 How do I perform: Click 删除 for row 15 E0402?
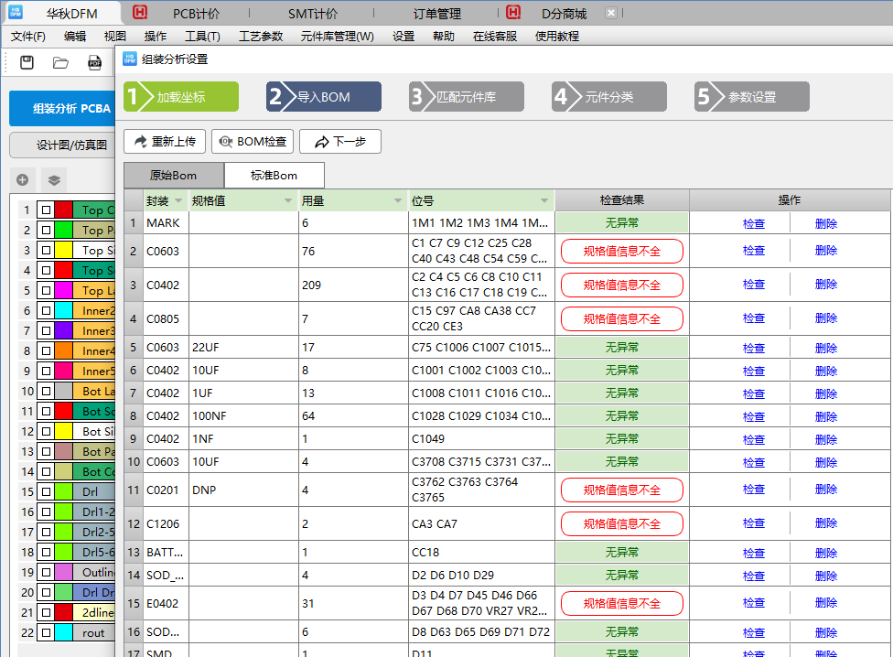(826, 603)
